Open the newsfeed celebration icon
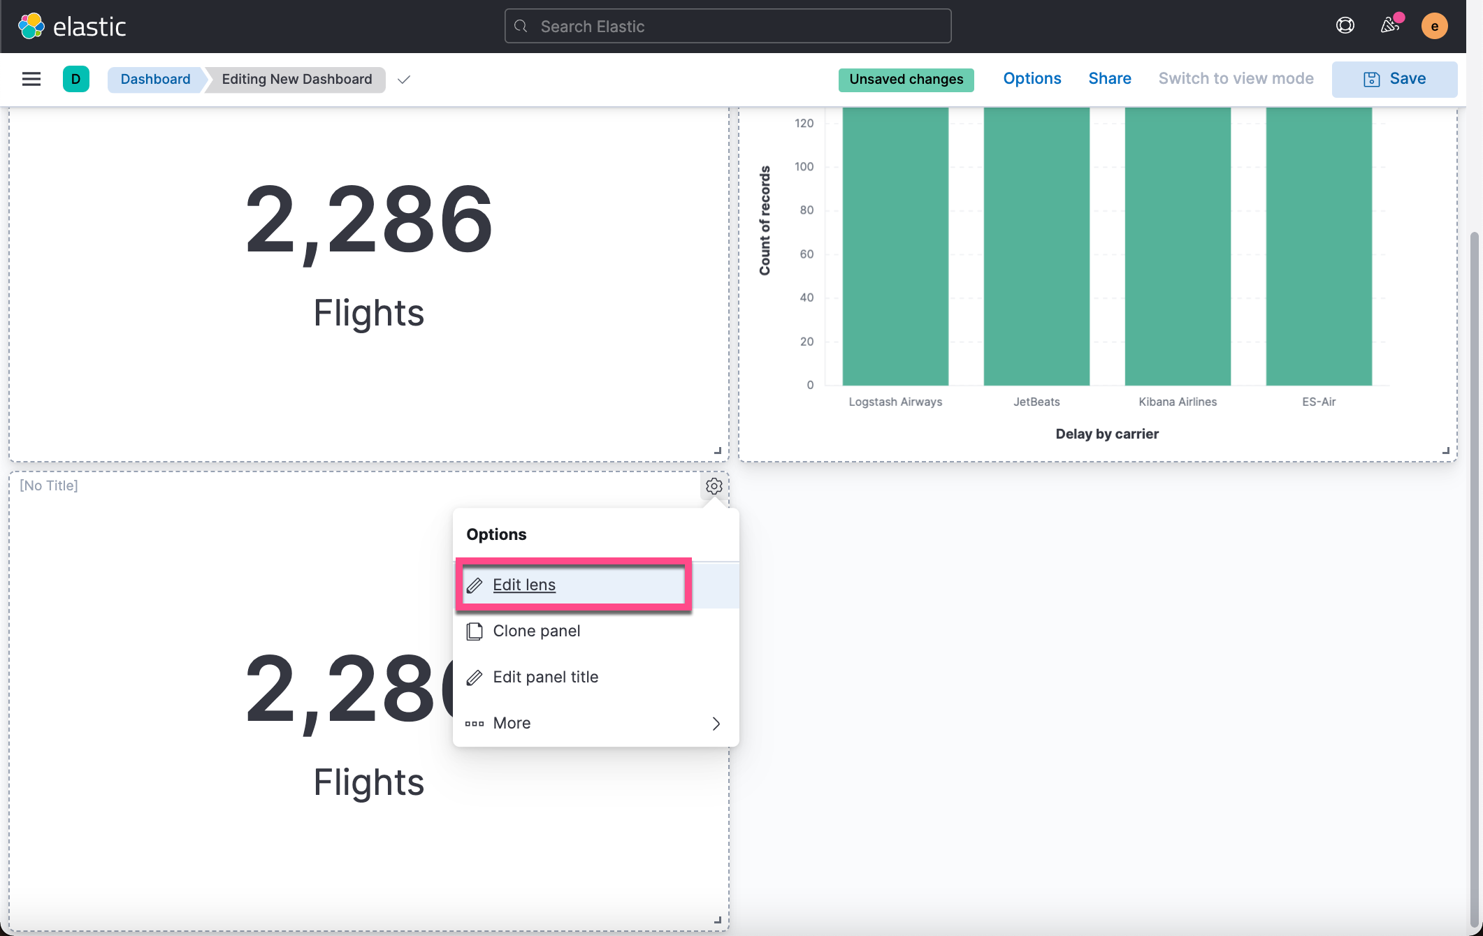This screenshot has width=1483, height=936. click(1389, 26)
